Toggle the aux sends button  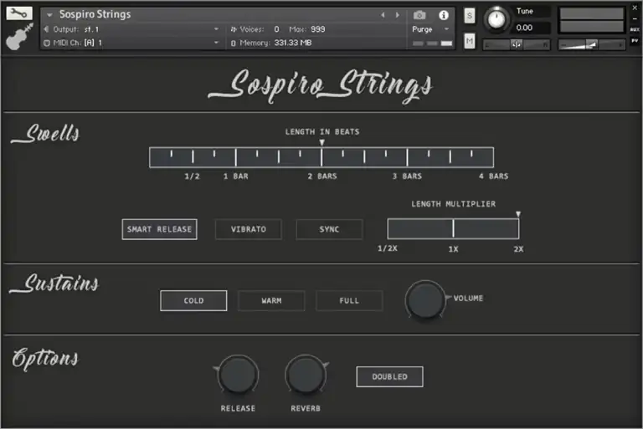635,29
